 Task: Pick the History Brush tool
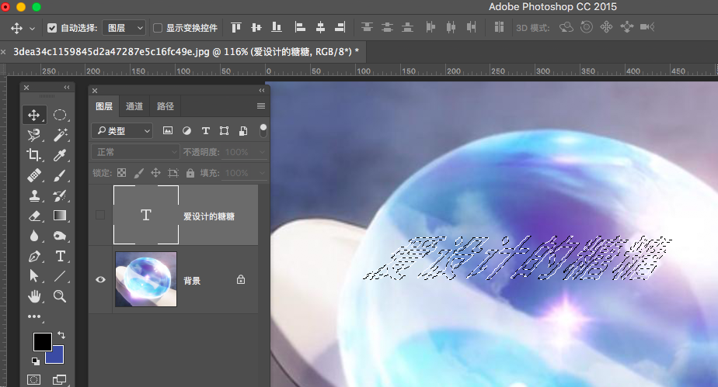60,195
